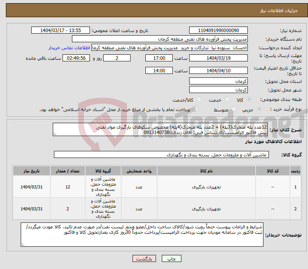Click the resize handle of buyer notes textarea

(23, 245)
